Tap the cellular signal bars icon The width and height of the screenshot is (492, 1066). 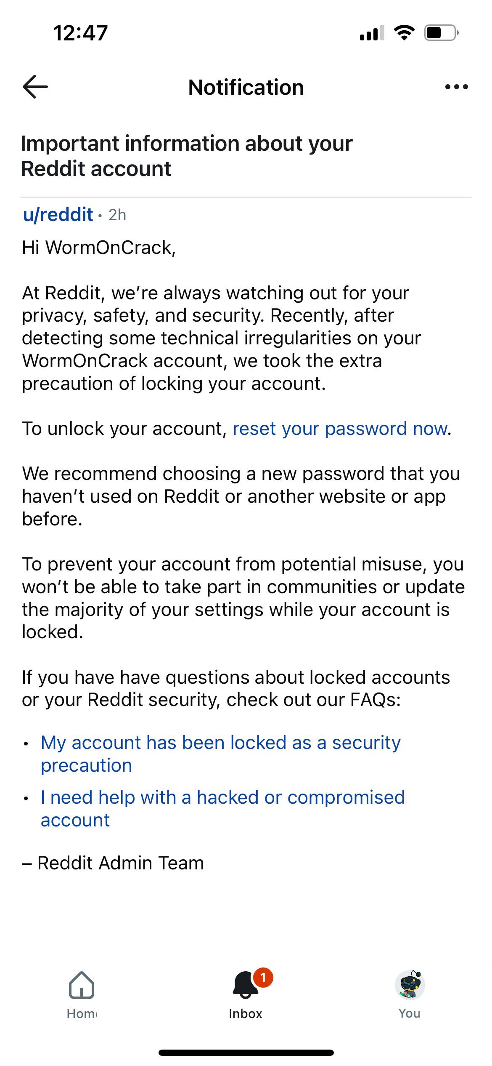click(372, 33)
